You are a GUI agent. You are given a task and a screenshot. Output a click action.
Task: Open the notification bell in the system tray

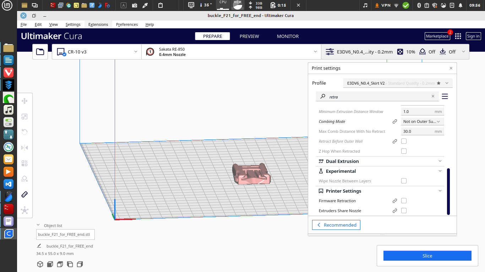point(461,5)
